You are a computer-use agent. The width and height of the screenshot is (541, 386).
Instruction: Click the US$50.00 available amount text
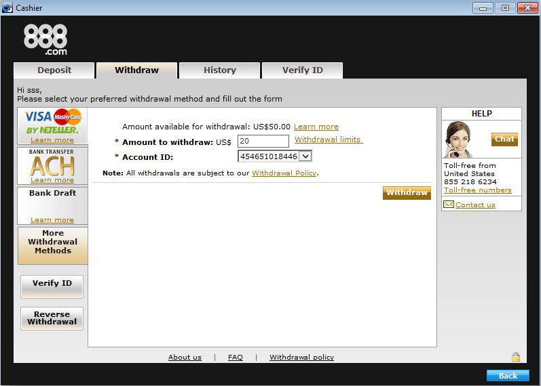pos(272,127)
